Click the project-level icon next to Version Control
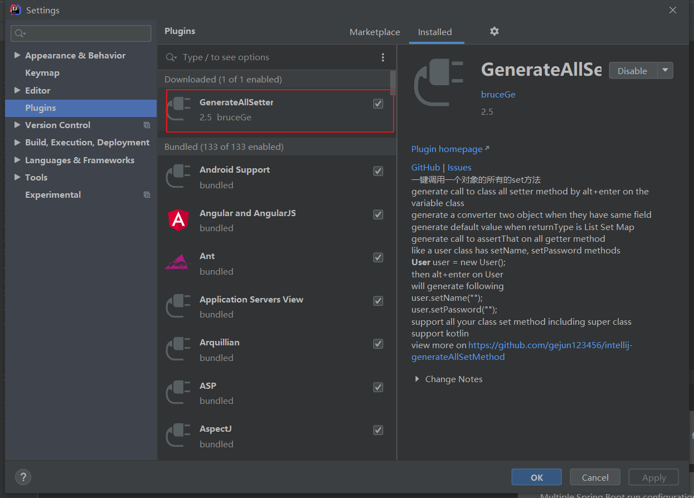Screen dimensions: 694x498 [147, 125]
